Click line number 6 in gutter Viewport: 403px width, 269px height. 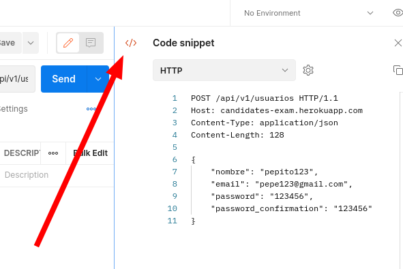click(x=175, y=159)
